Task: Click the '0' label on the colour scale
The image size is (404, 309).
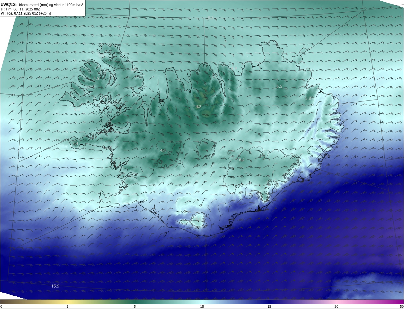Action: click(1, 306)
